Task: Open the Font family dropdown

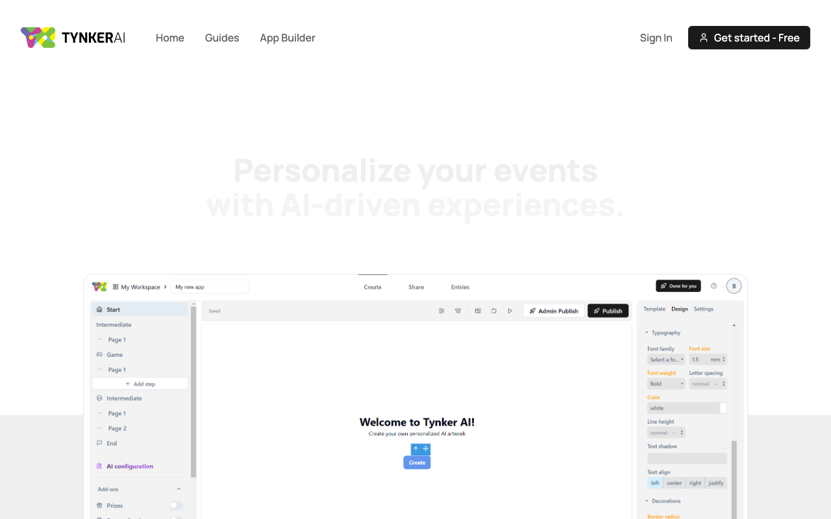Action: tap(666, 359)
